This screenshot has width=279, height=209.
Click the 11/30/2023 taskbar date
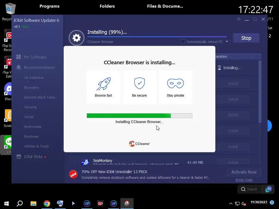pos(259,202)
